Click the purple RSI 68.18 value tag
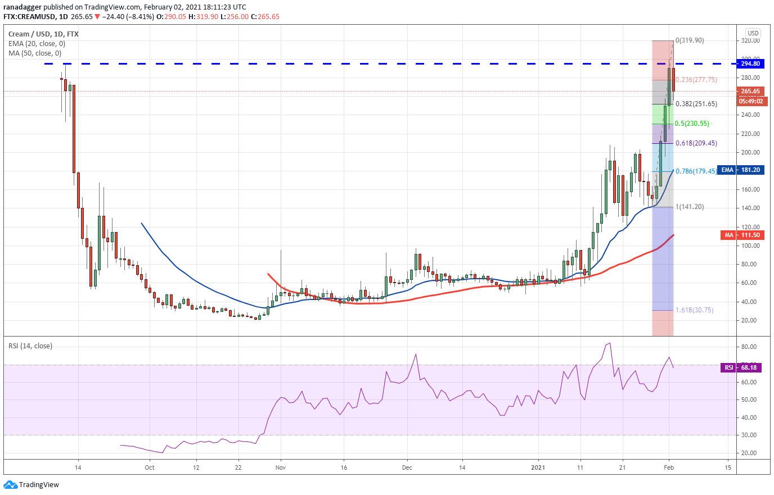The image size is (774, 495). point(741,367)
